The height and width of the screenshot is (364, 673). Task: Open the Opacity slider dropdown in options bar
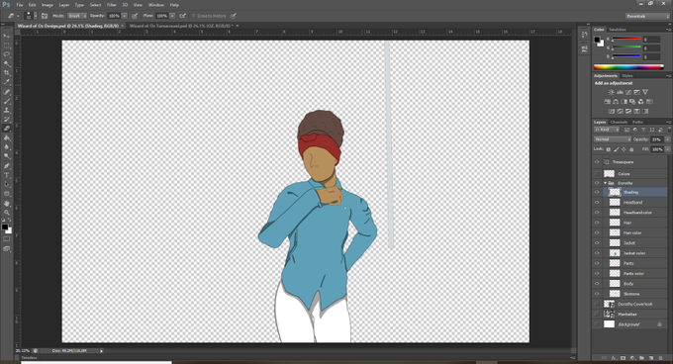(124, 16)
